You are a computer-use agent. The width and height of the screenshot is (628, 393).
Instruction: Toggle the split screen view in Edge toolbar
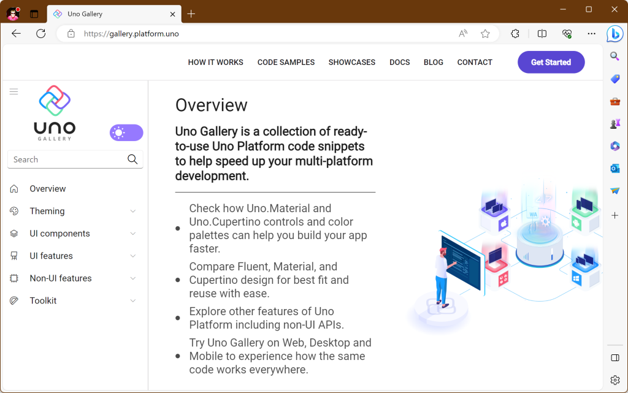pos(542,34)
